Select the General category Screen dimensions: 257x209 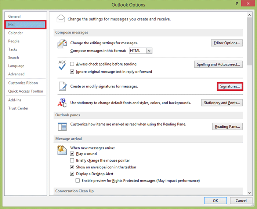pos(26,16)
